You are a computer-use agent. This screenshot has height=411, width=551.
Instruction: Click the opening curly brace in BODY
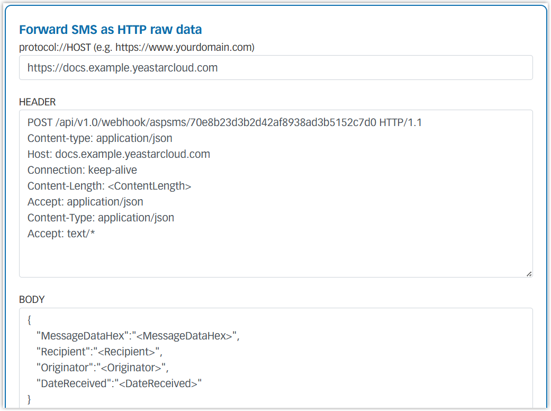click(x=30, y=320)
